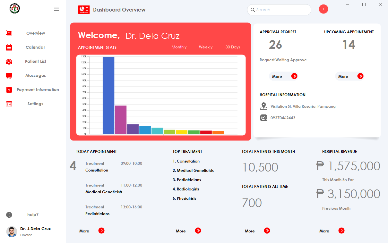Click the help info icon

(x=9, y=215)
